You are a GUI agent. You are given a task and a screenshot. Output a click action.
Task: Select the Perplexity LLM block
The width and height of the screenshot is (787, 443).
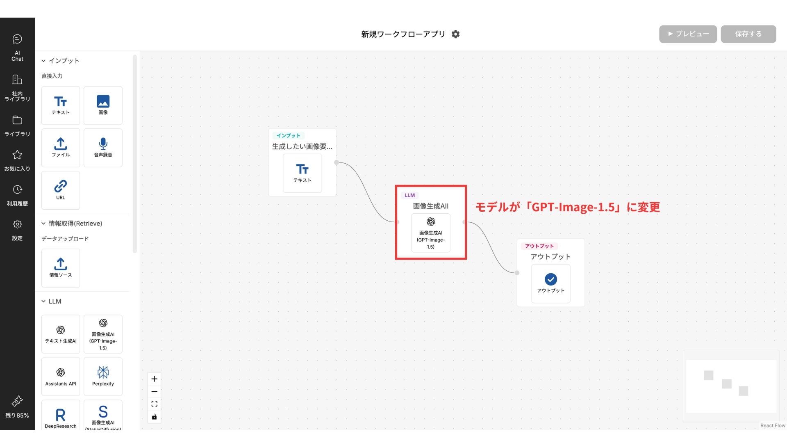coord(103,376)
